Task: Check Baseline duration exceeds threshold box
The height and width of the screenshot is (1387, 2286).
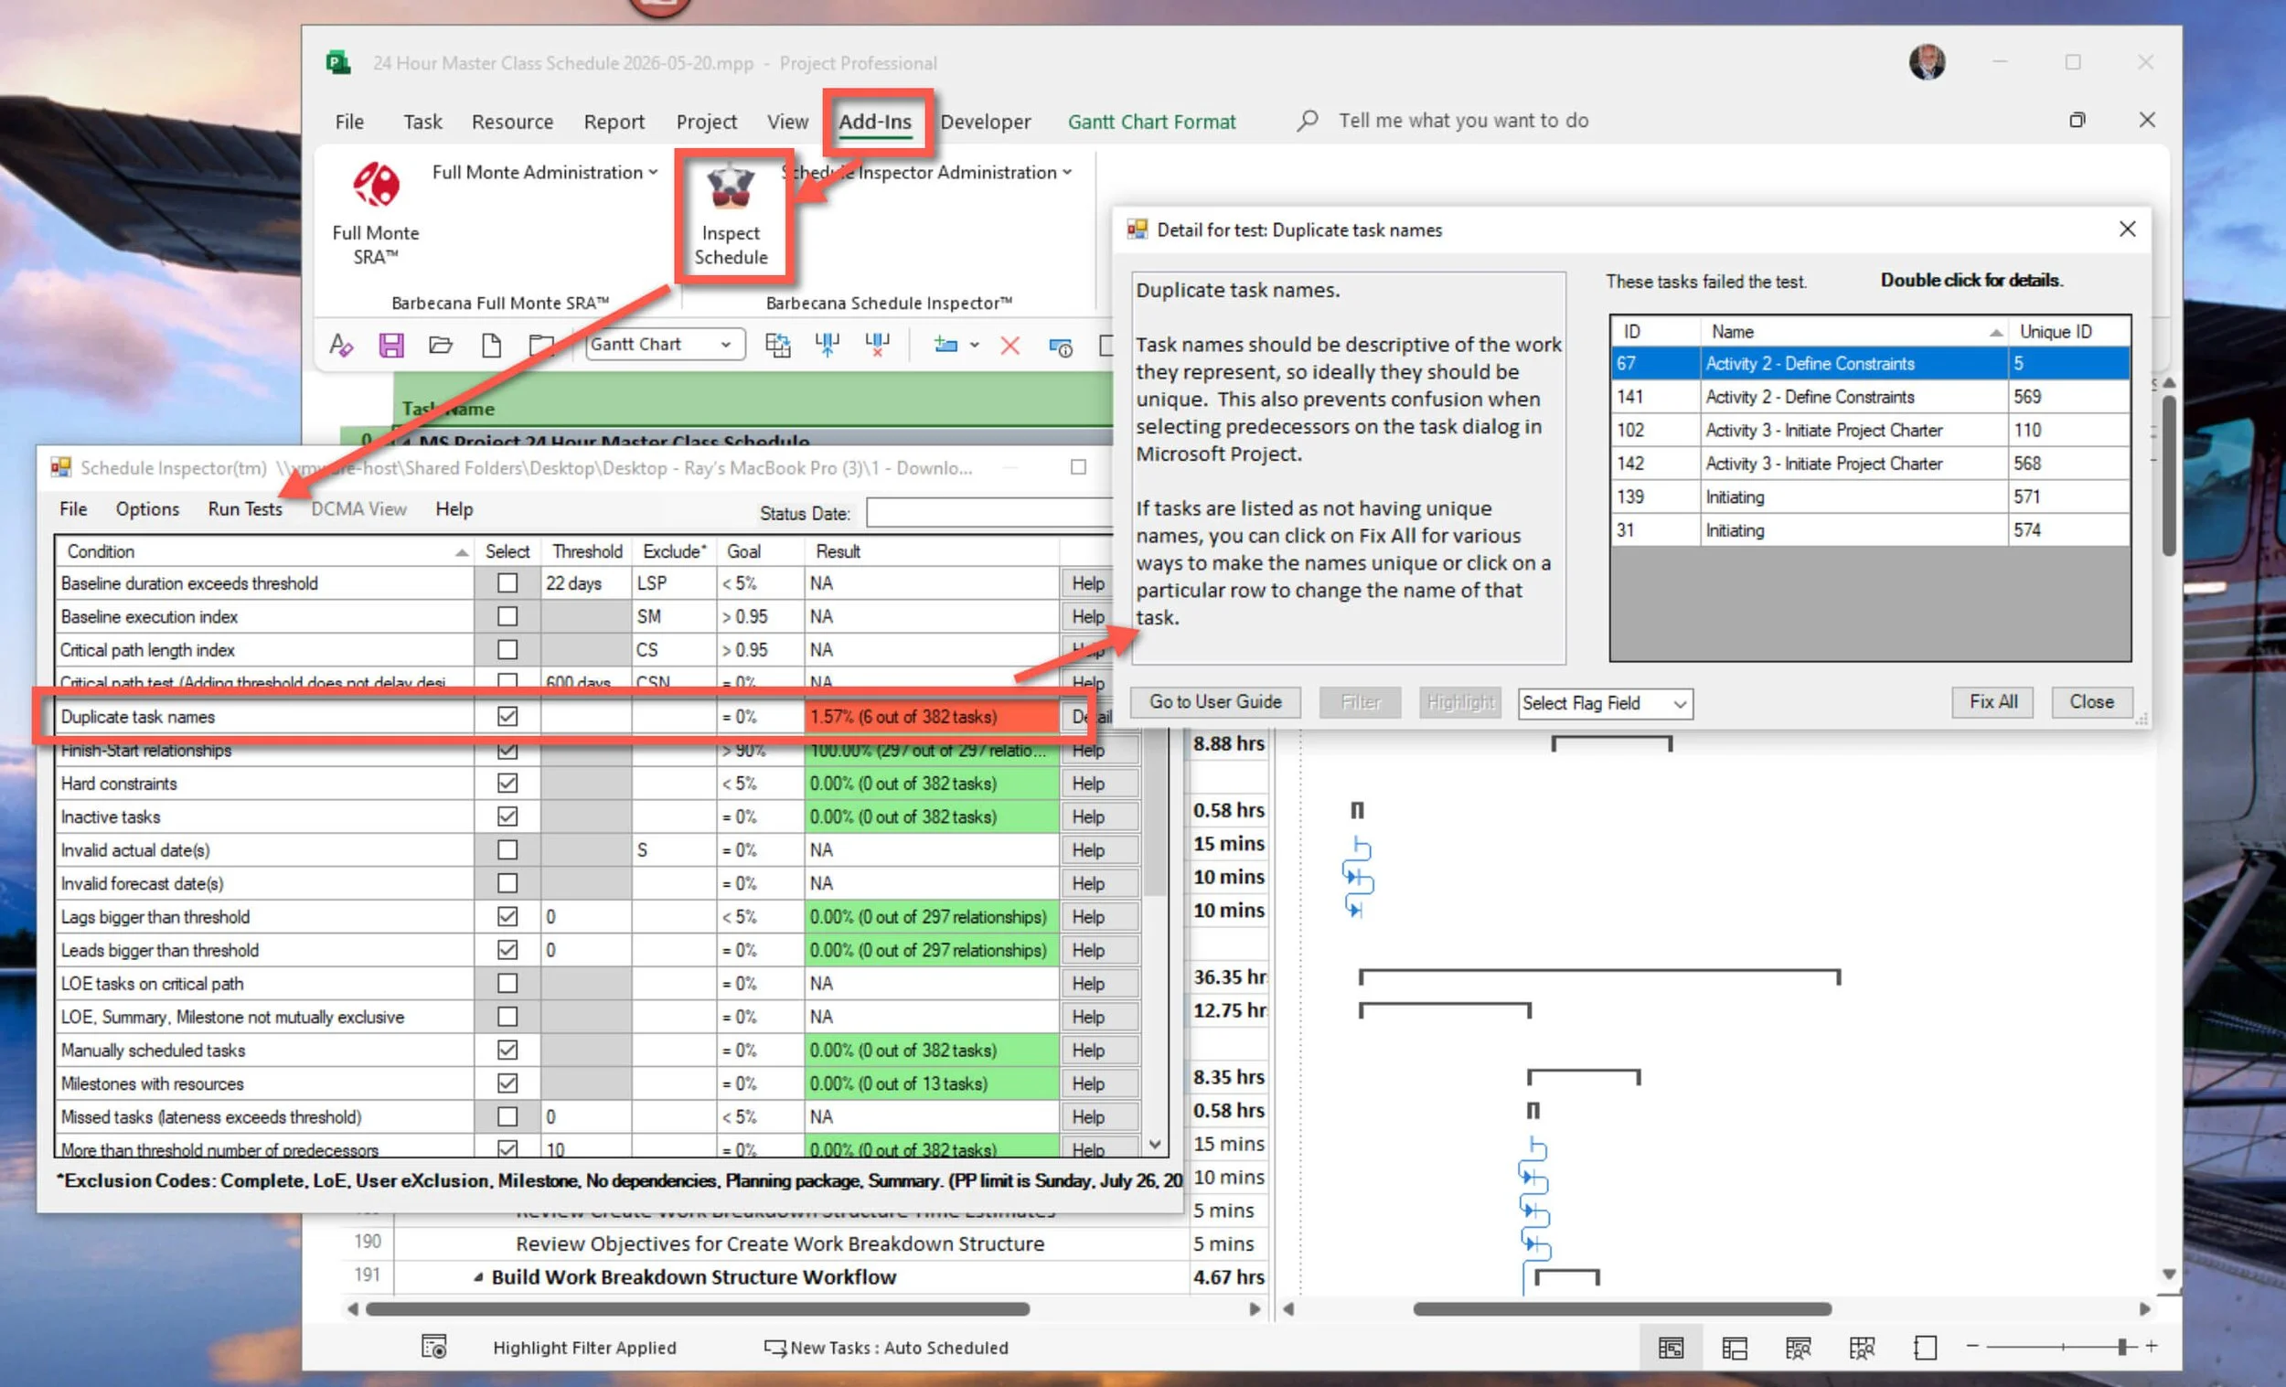Action: 507,582
